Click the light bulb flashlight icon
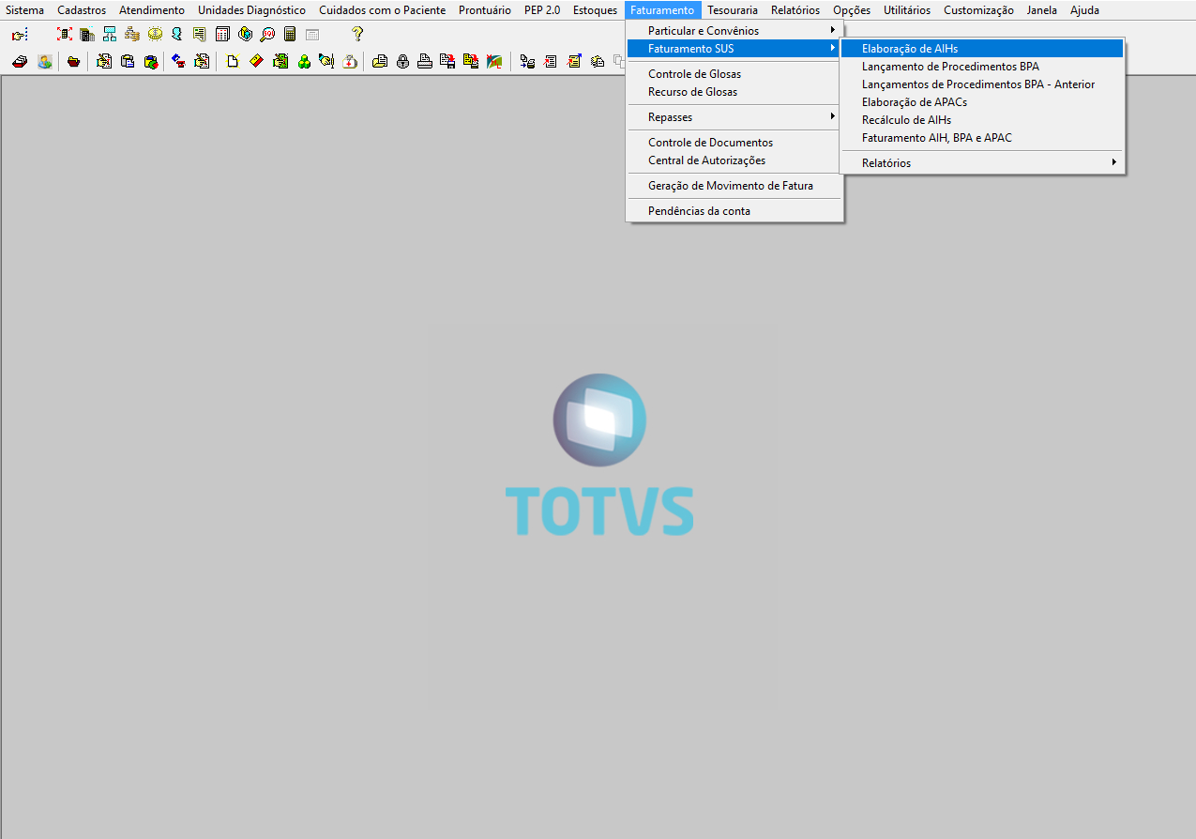 [x=325, y=61]
